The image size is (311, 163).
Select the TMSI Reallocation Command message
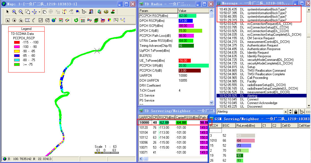[x=262, y=71]
